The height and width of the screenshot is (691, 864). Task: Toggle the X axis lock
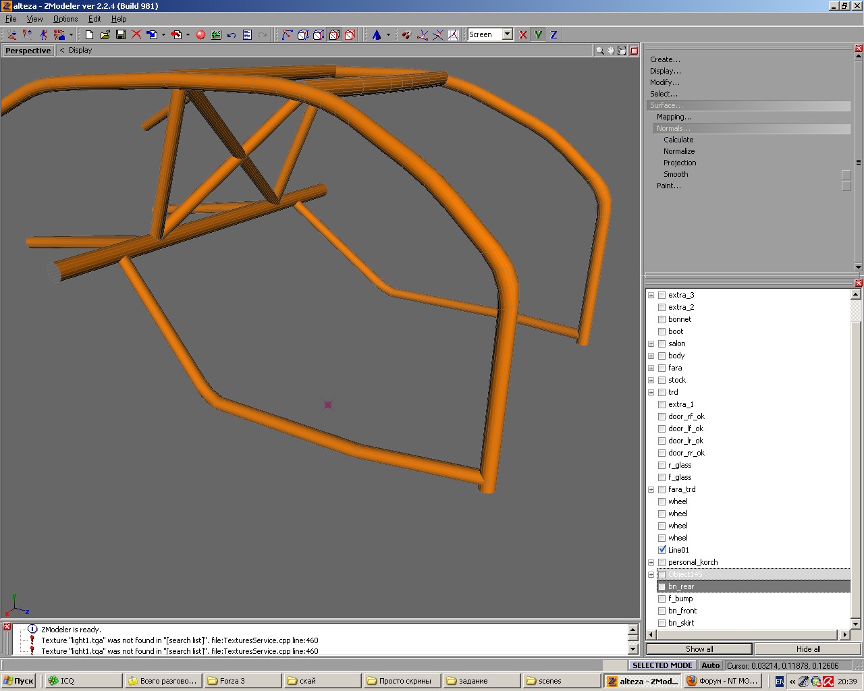(522, 34)
